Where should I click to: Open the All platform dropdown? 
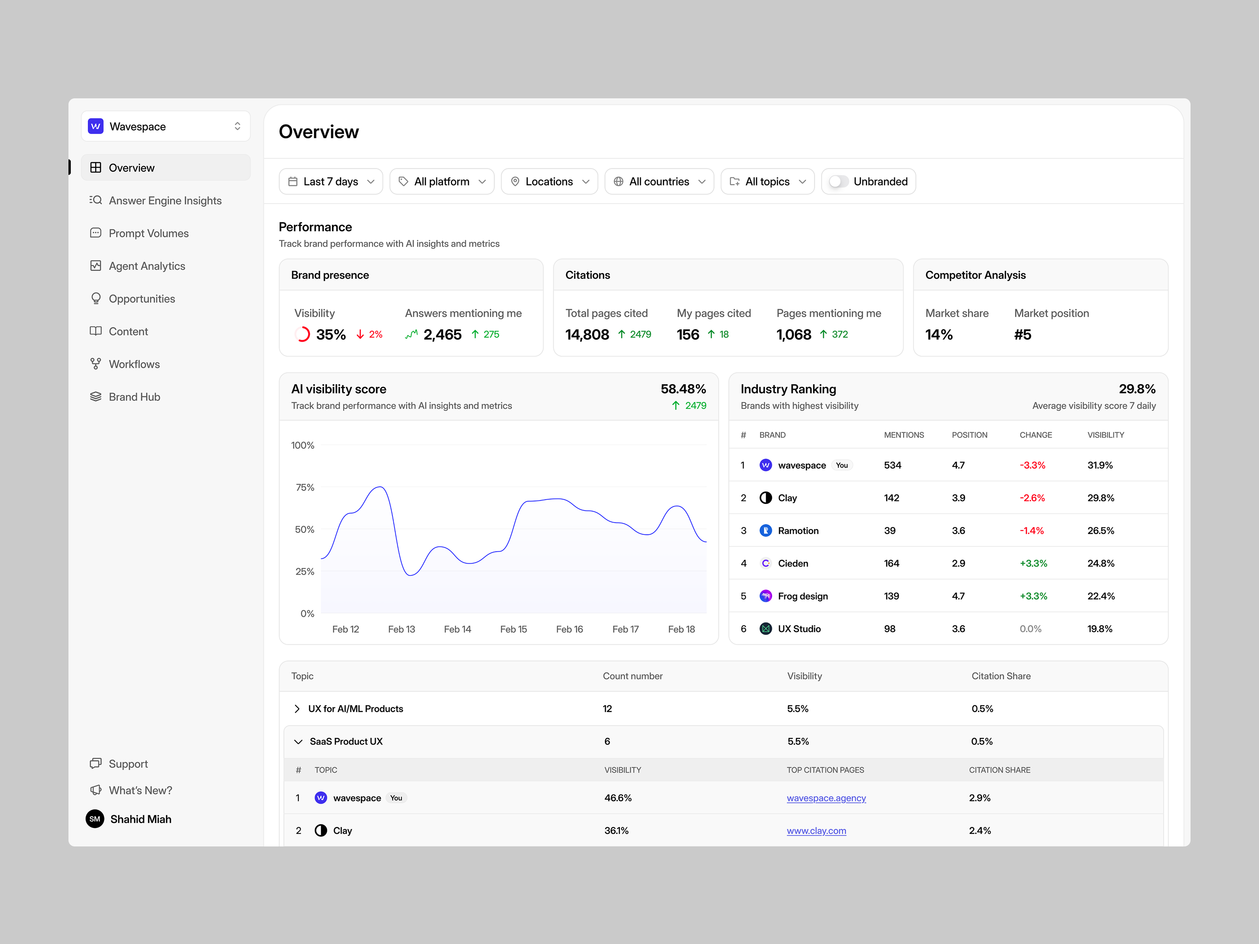click(x=442, y=181)
